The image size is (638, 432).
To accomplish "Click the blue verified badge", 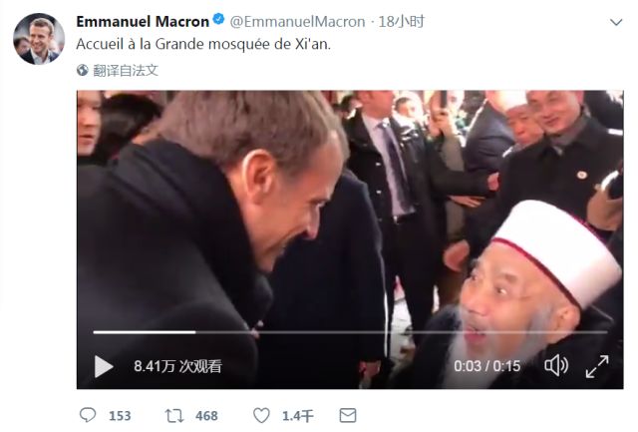I will (218, 19).
